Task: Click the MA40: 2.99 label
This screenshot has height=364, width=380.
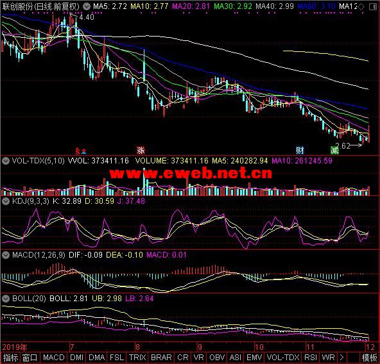Action: [x=275, y=6]
